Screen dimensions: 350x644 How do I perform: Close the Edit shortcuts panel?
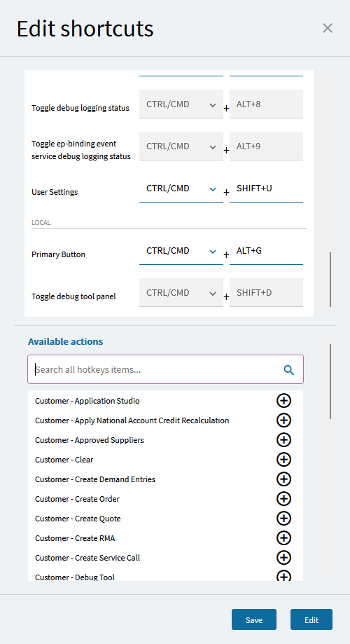coord(328,28)
